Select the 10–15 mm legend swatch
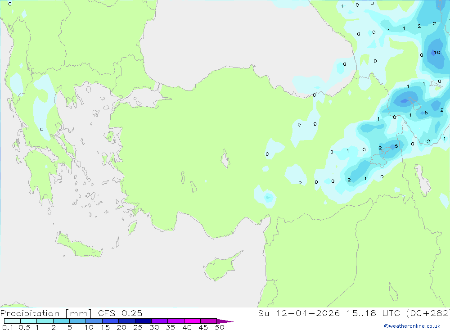 click(x=94, y=321)
